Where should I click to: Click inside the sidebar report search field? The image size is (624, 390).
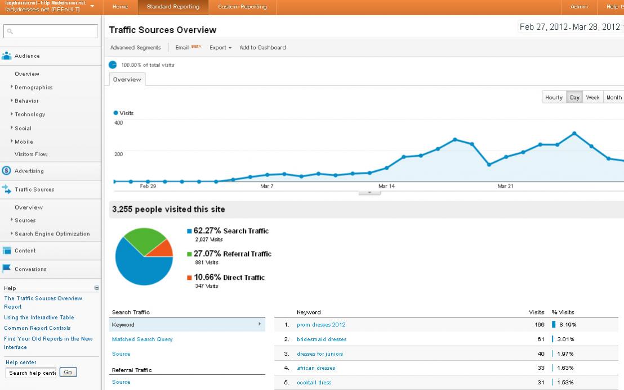(51, 31)
